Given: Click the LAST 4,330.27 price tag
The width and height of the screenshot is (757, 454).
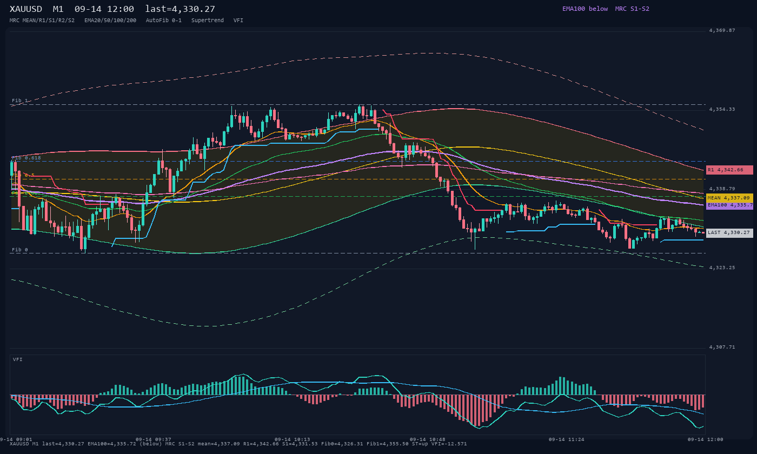Looking at the screenshot, I should [729, 232].
